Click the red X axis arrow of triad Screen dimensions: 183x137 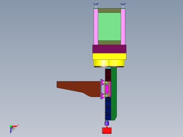click(14, 126)
